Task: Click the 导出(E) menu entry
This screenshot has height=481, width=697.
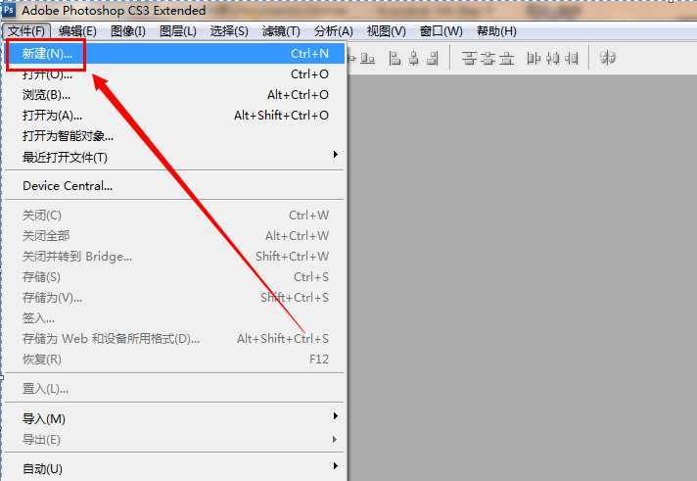Action: pos(175,440)
